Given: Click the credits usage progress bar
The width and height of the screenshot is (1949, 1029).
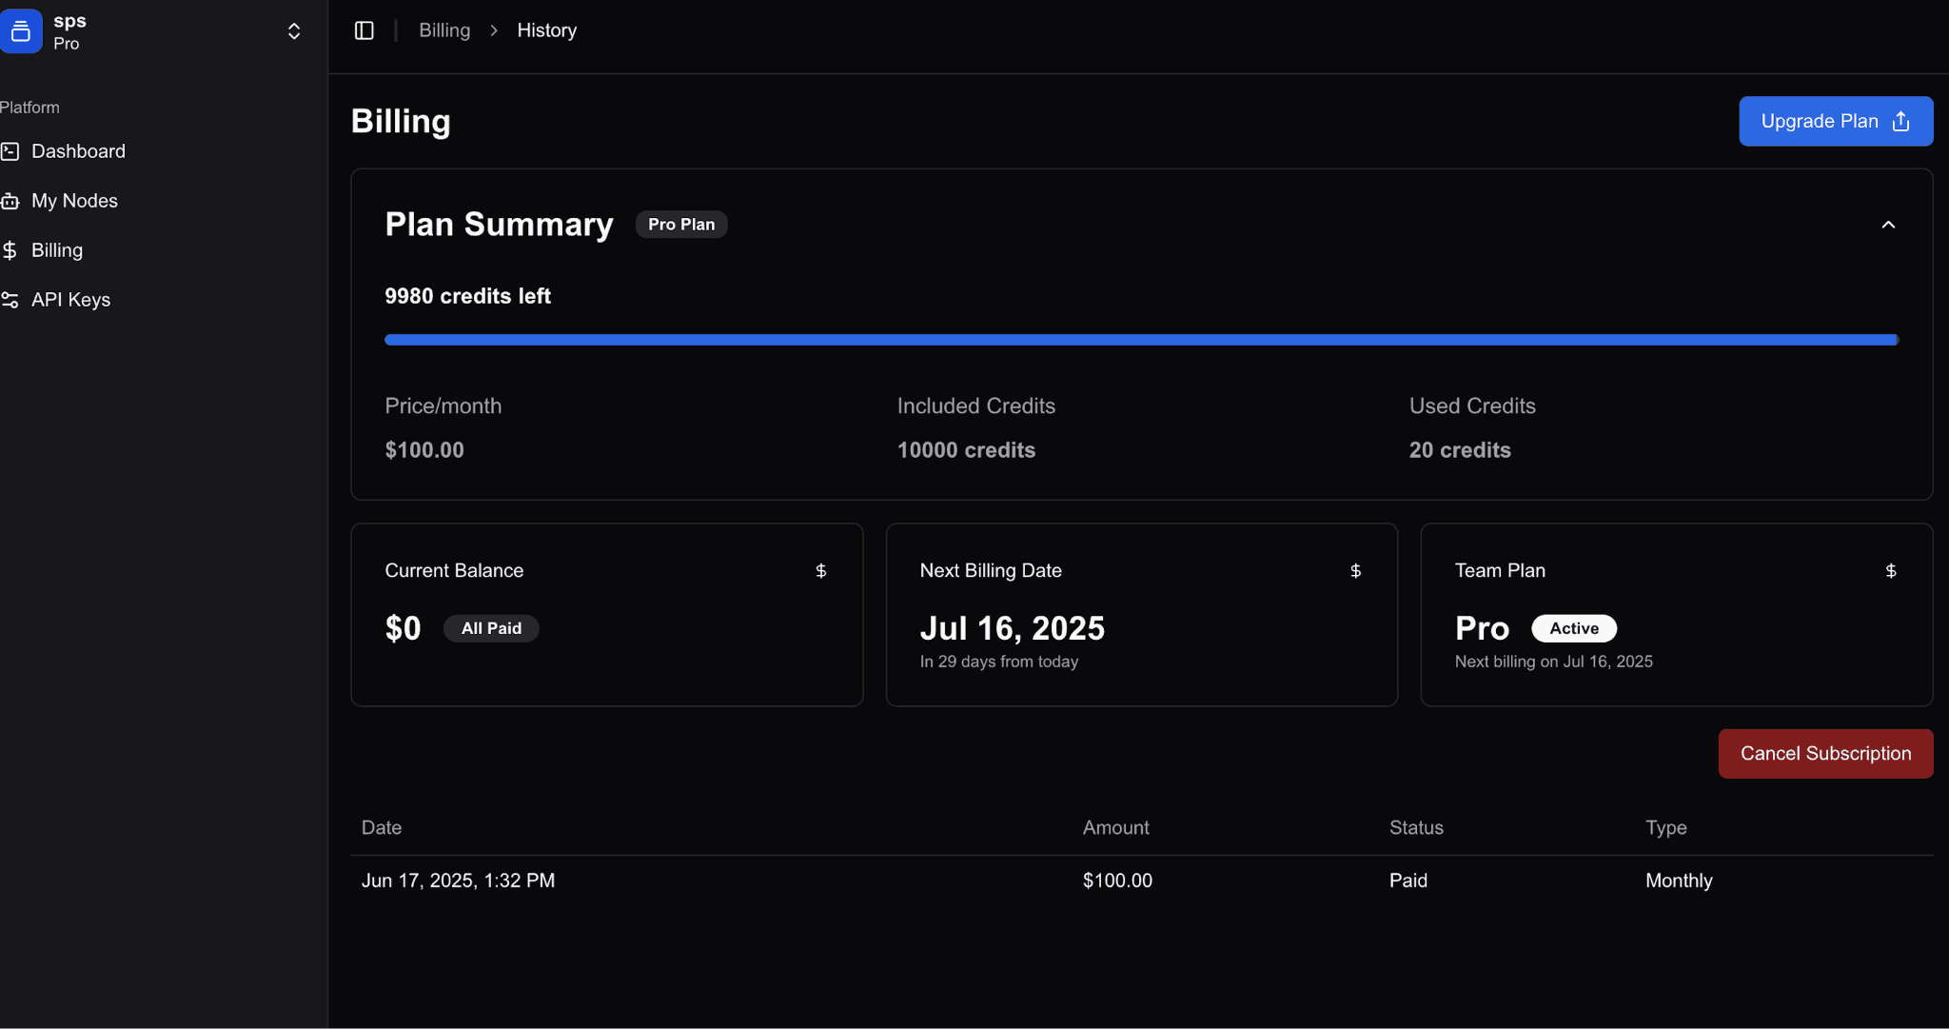Looking at the screenshot, I should pyautogui.click(x=1140, y=340).
